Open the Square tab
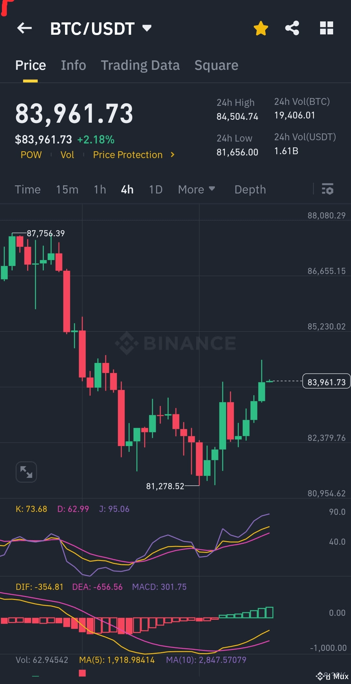The image size is (351, 684). point(216,65)
